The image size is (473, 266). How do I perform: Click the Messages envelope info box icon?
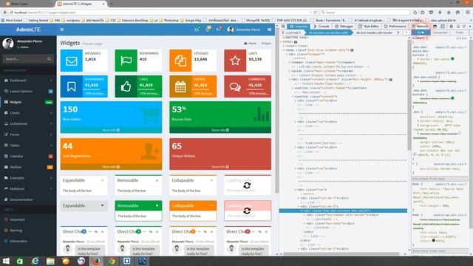72,61
